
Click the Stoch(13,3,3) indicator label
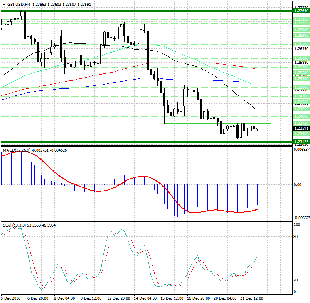click(14, 225)
